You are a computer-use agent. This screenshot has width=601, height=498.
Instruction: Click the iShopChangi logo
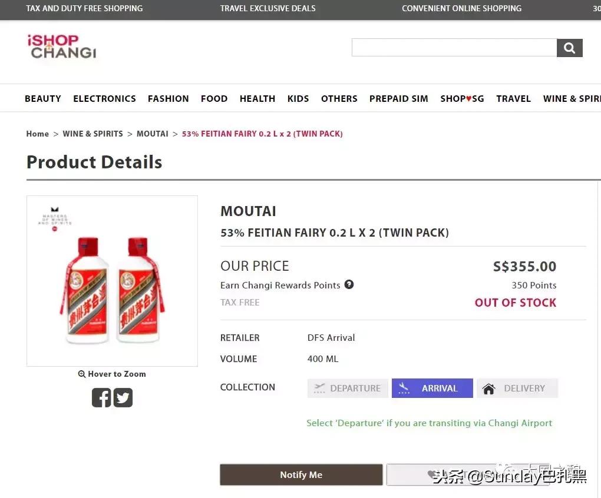pyautogui.click(x=61, y=47)
